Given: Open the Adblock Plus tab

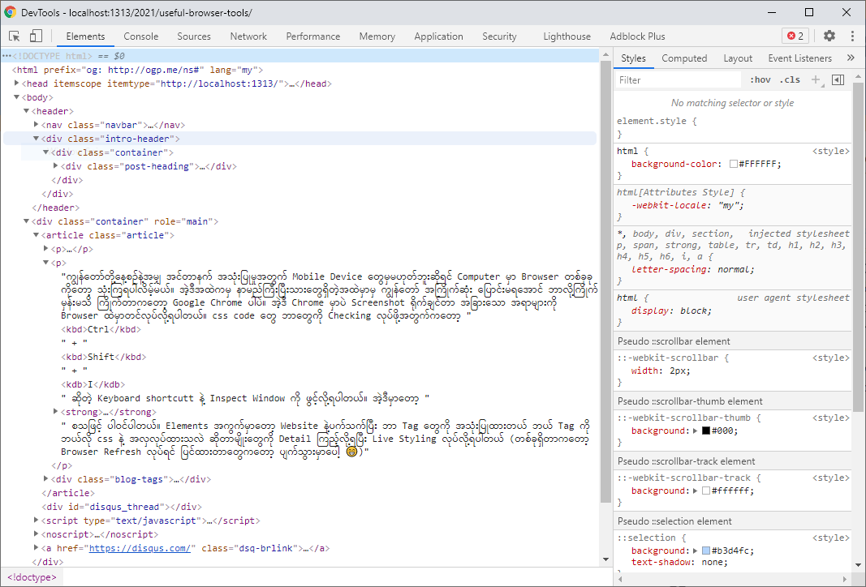Looking at the screenshot, I should [637, 36].
